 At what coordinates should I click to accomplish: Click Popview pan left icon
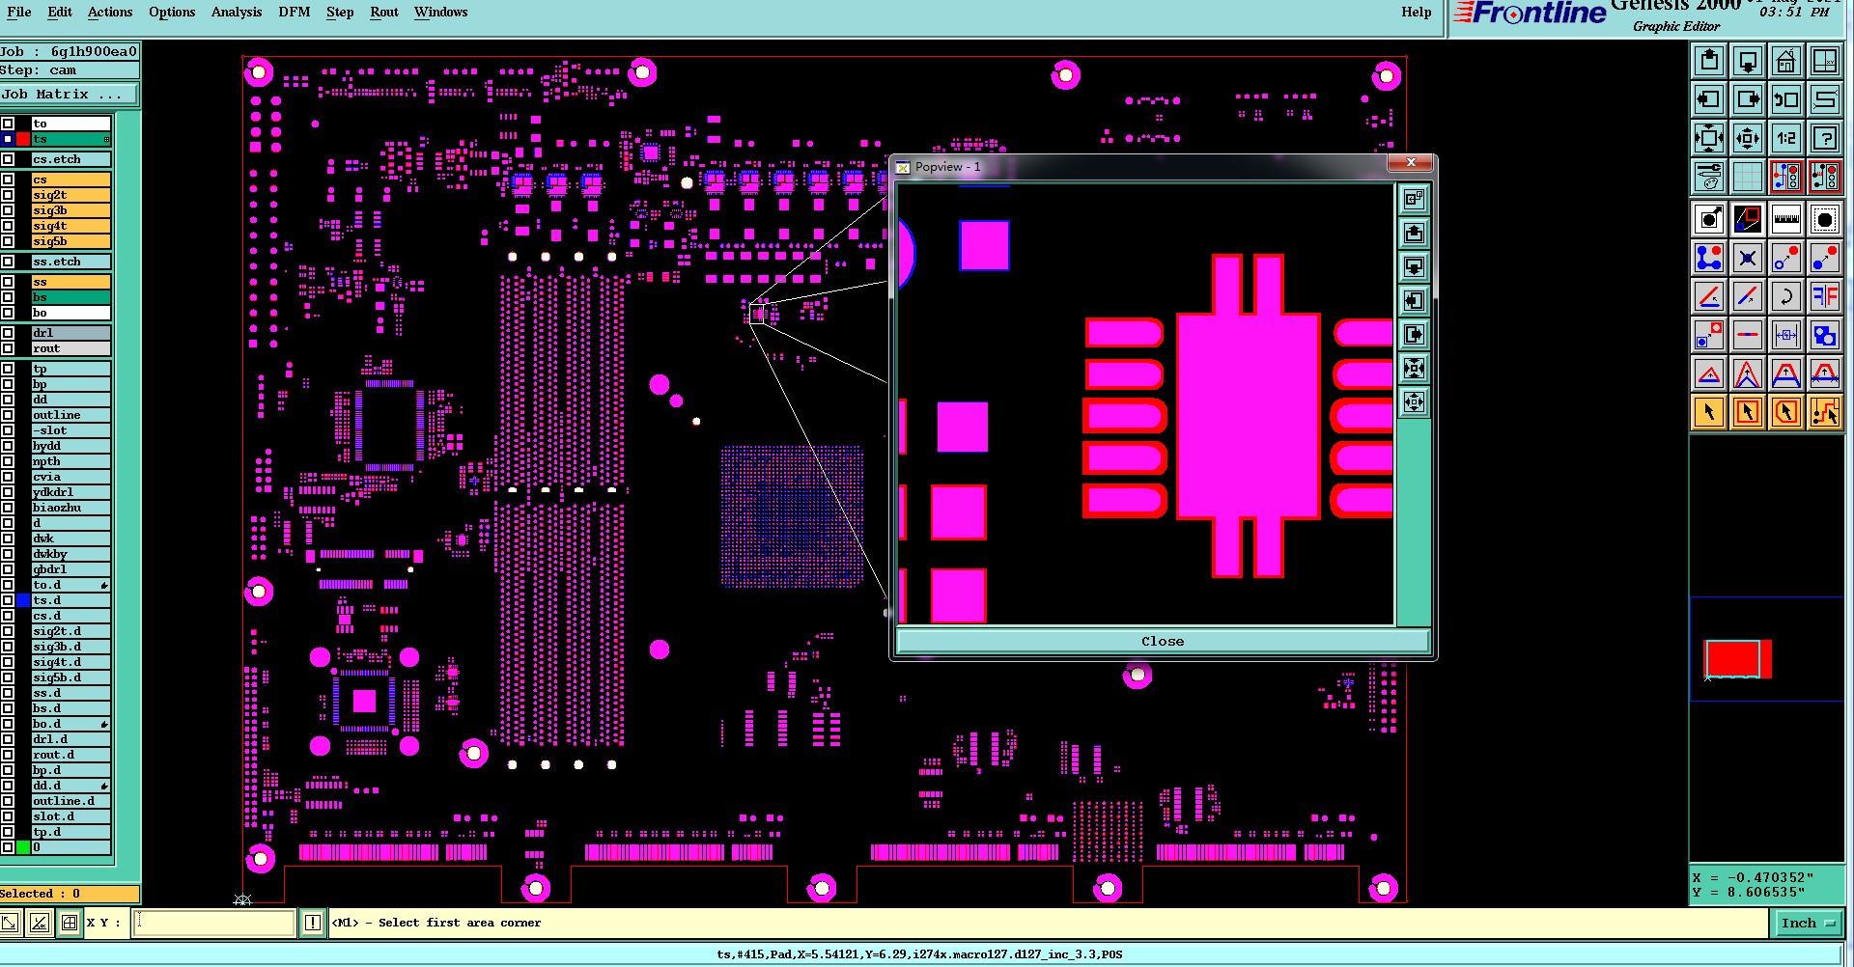(1414, 300)
